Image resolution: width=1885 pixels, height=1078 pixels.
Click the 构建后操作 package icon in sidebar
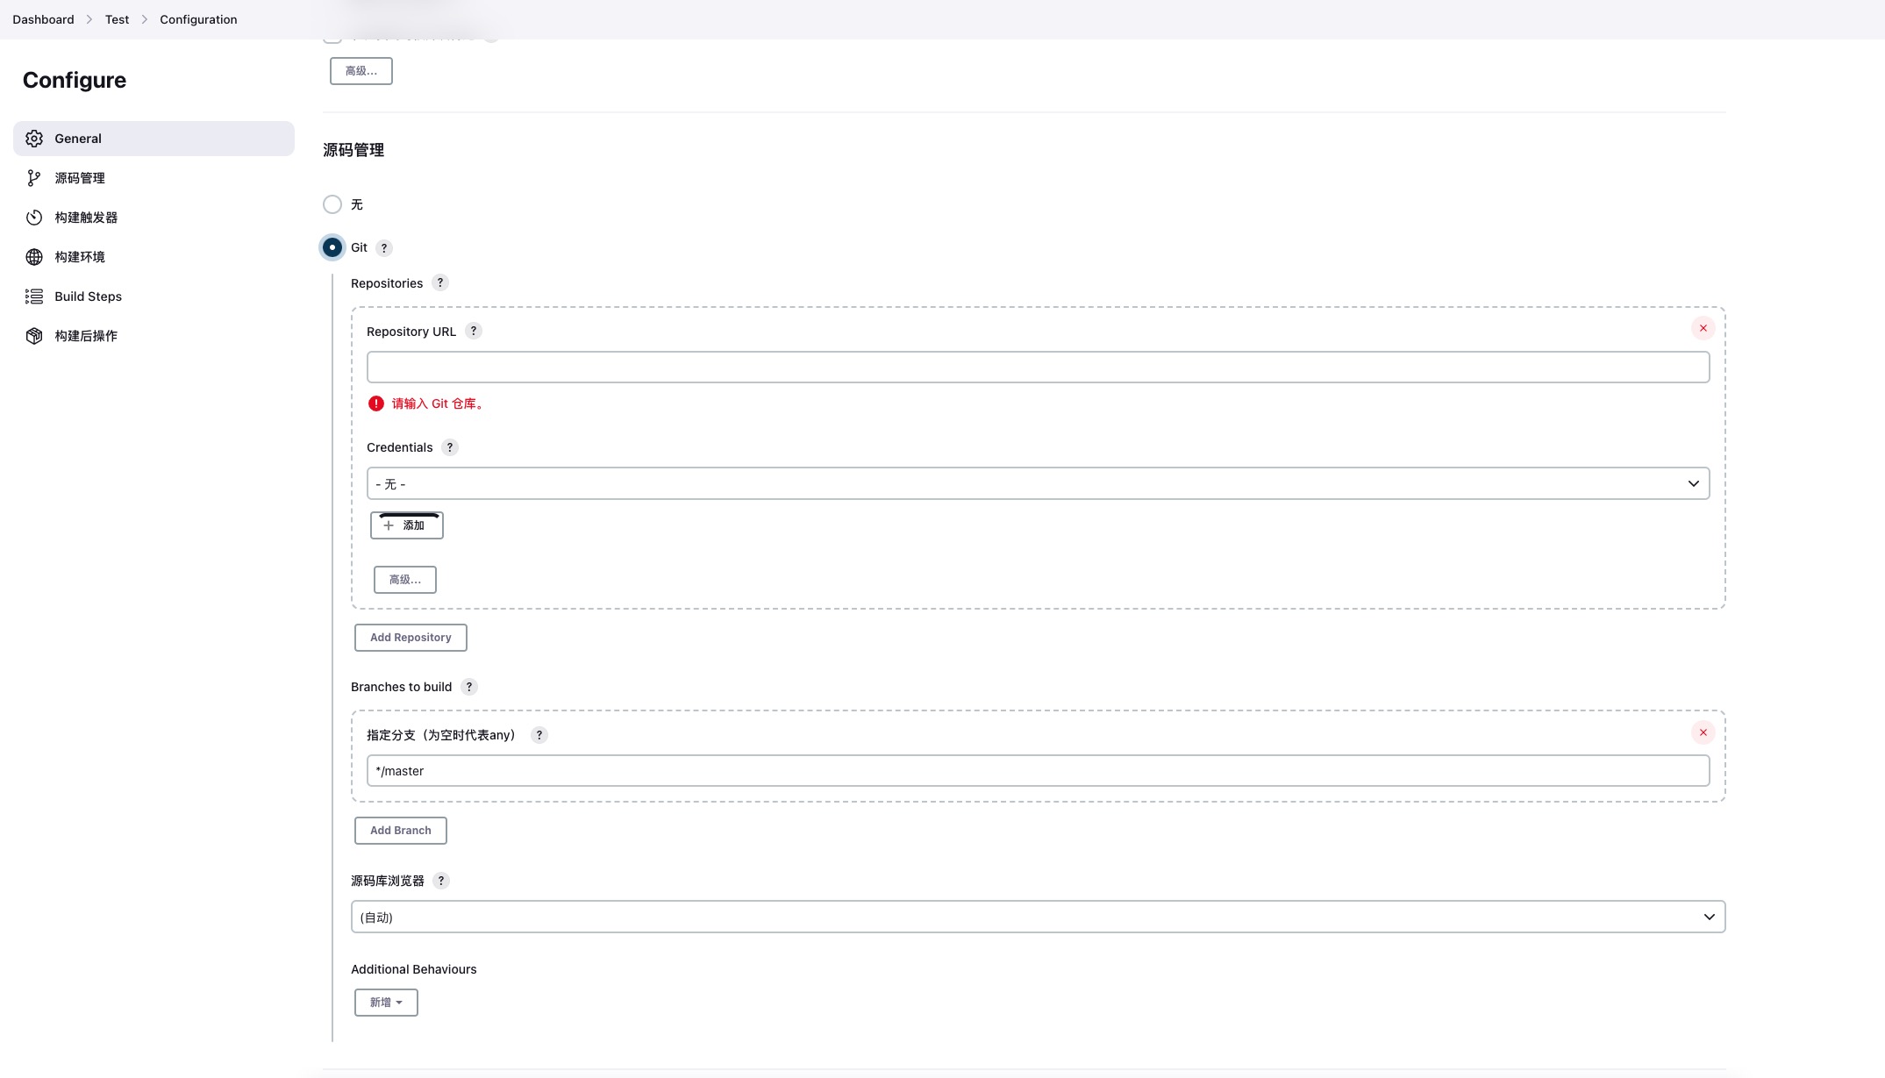pos(34,336)
